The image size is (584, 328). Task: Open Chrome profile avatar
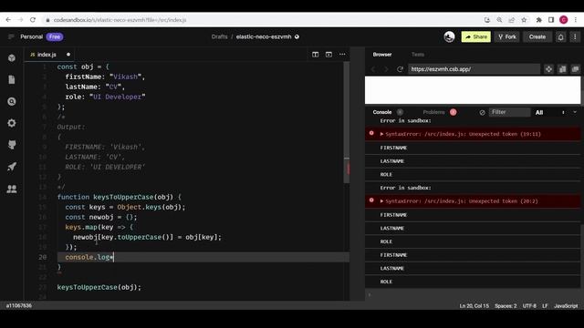tap(564, 20)
